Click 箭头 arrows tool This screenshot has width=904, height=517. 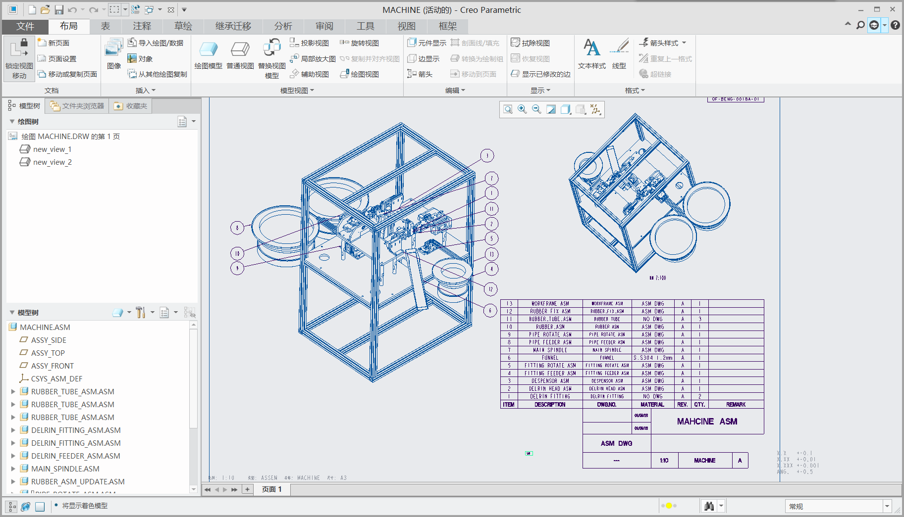[420, 74]
